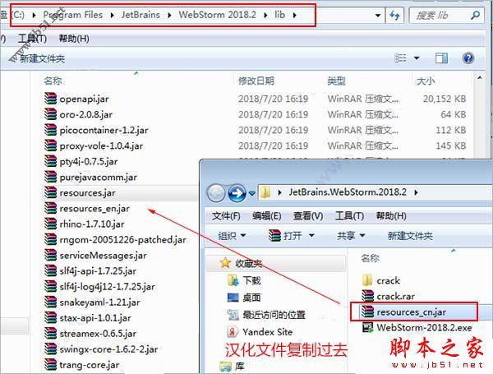Viewport: 493px width, 374px height.
Task: Select the rngom-20051226-patched.jar file name
Action: (123, 240)
